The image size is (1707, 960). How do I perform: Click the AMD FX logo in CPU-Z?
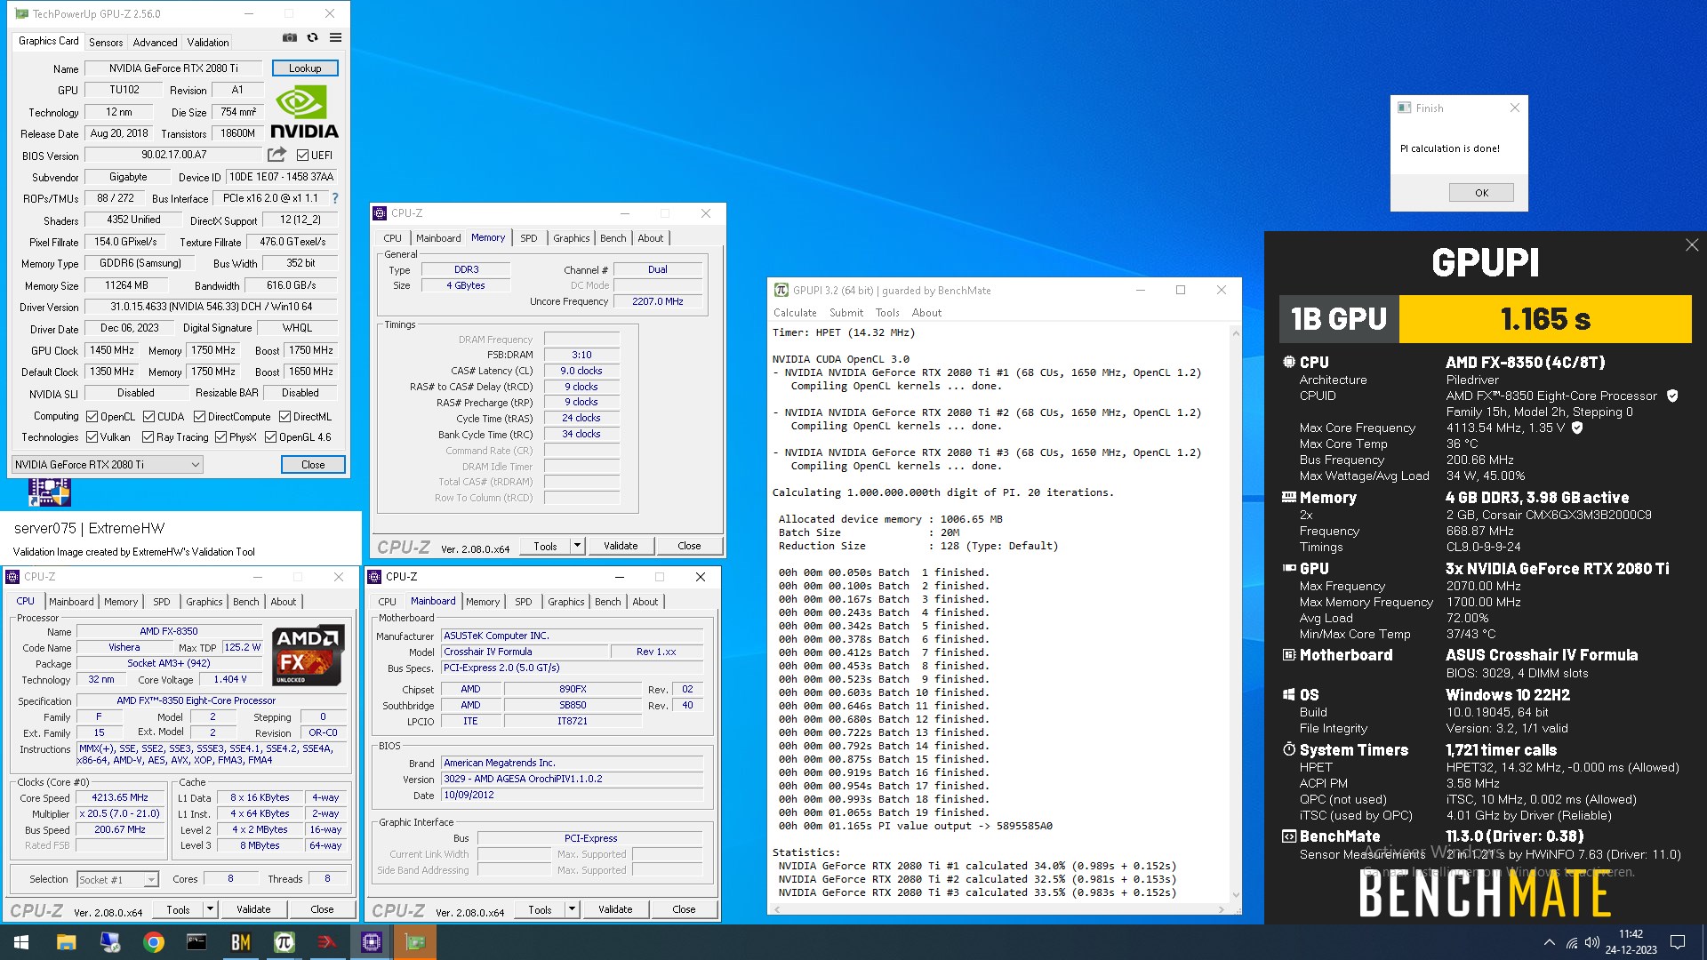click(x=308, y=656)
